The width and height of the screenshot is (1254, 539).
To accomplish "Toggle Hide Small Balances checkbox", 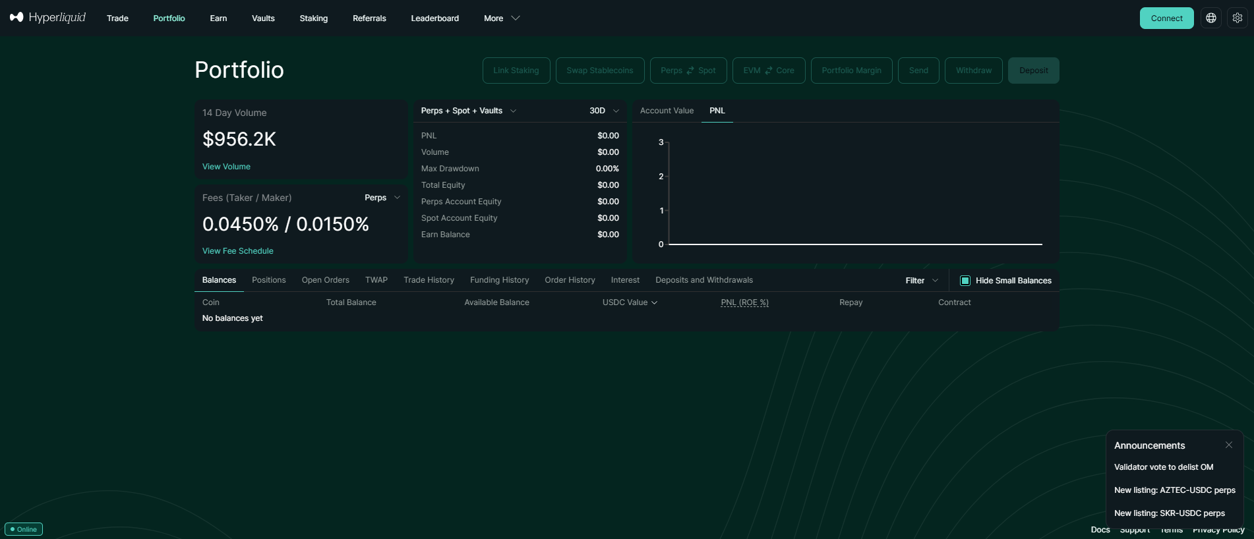I will click(x=965, y=281).
